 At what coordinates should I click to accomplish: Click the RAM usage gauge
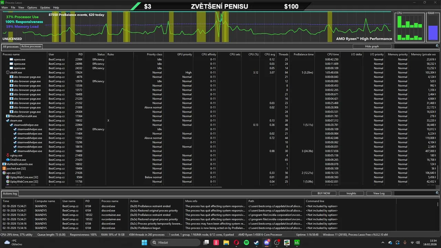pyautogui.click(x=432, y=27)
